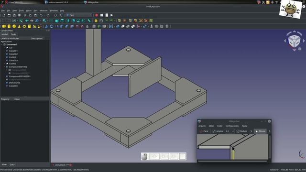Screen dimensions: 306x172
Task: Undo the last action
Action: click(x=41, y=15)
